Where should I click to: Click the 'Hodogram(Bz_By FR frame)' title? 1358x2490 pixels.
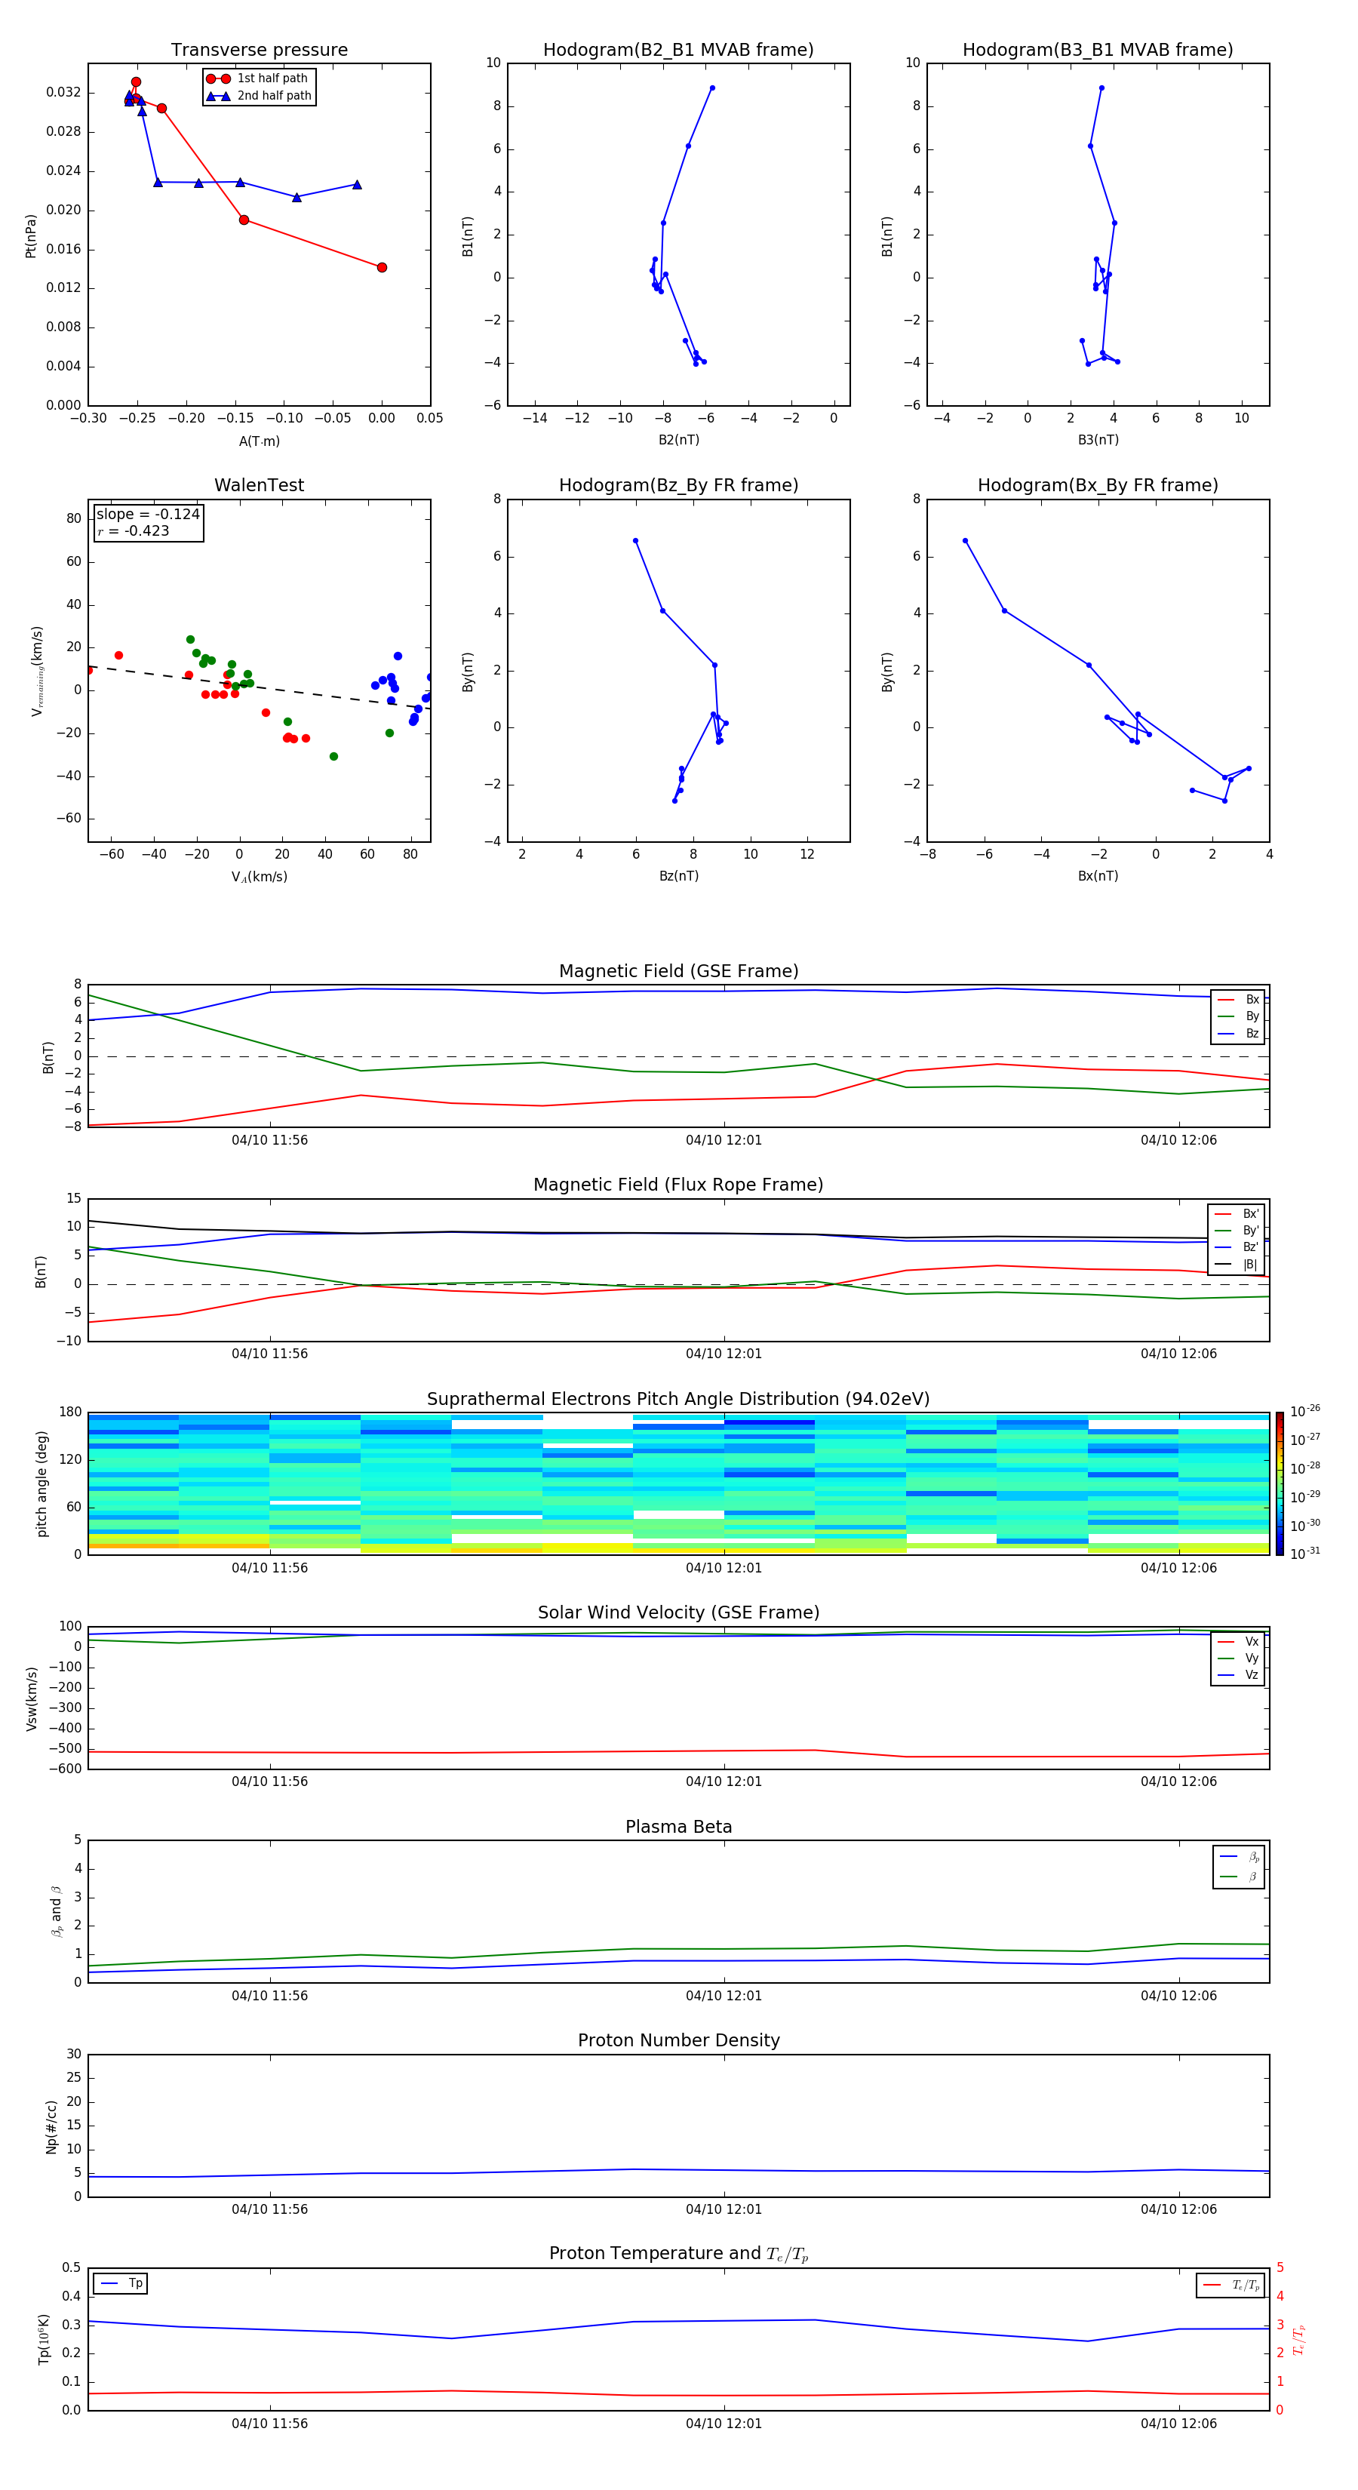pyautogui.click(x=678, y=485)
